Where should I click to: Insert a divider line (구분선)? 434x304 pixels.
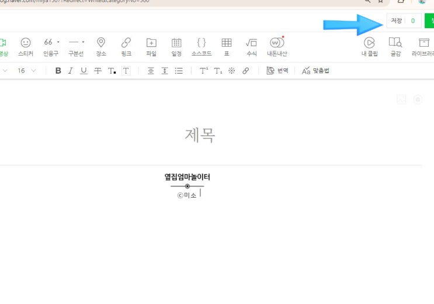click(x=74, y=47)
